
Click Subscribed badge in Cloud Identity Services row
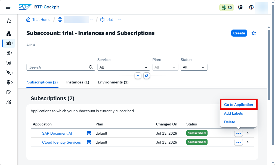(197, 142)
